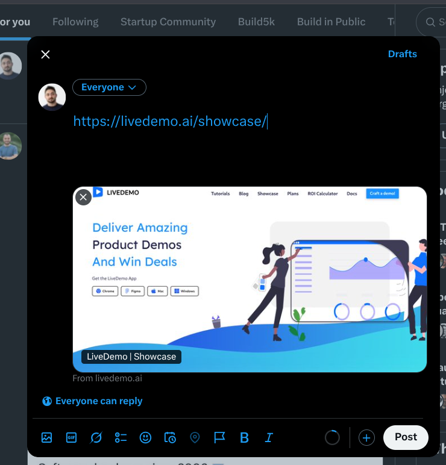Add another post with plus button
This screenshot has height=465, width=446.
pyautogui.click(x=366, y=438)
